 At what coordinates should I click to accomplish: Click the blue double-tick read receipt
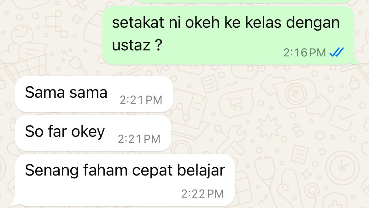337,52
